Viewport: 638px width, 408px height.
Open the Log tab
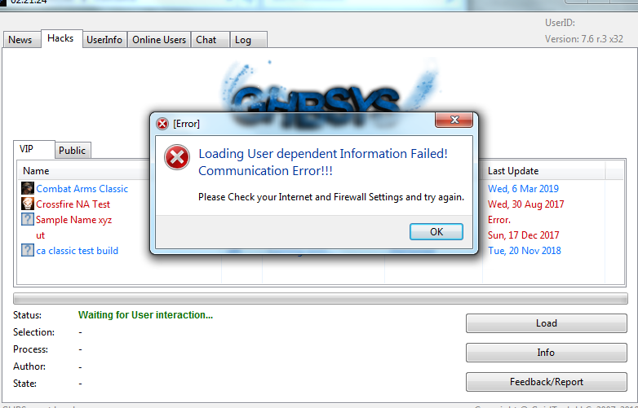[x=243, y=40]
